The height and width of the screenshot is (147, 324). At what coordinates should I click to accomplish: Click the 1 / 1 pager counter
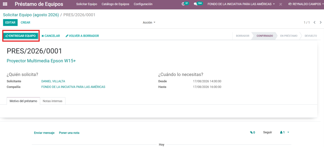click(307, 22)
